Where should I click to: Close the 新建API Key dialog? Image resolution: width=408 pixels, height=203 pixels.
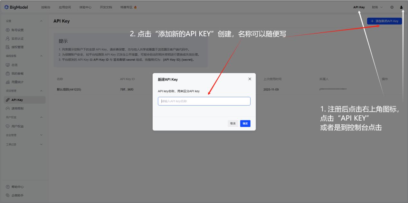pos(250,79)
